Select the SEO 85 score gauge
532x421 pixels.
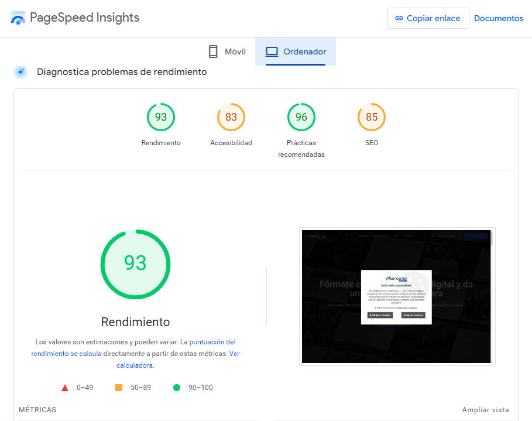[372, 117]
